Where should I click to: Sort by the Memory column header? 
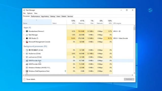(80, 22)
